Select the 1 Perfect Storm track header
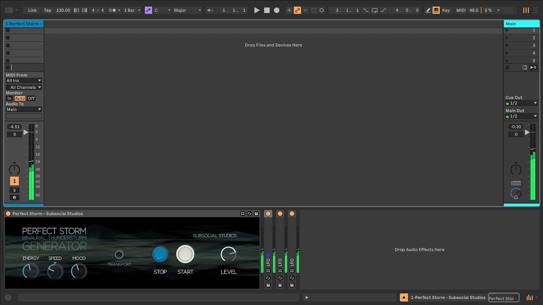The image size is (543, 305). (24, 24)
